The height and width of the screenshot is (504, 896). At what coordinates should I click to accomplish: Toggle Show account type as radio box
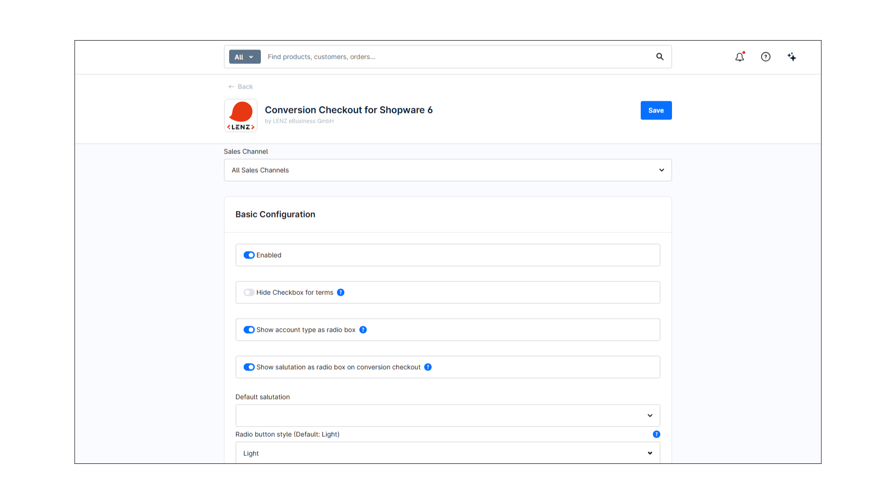click(249, 329)
